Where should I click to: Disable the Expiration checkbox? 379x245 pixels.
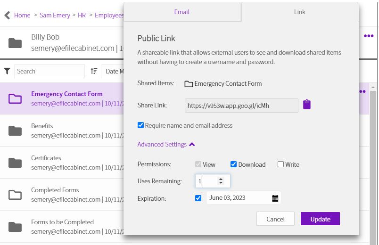click(x=198, y=198)
